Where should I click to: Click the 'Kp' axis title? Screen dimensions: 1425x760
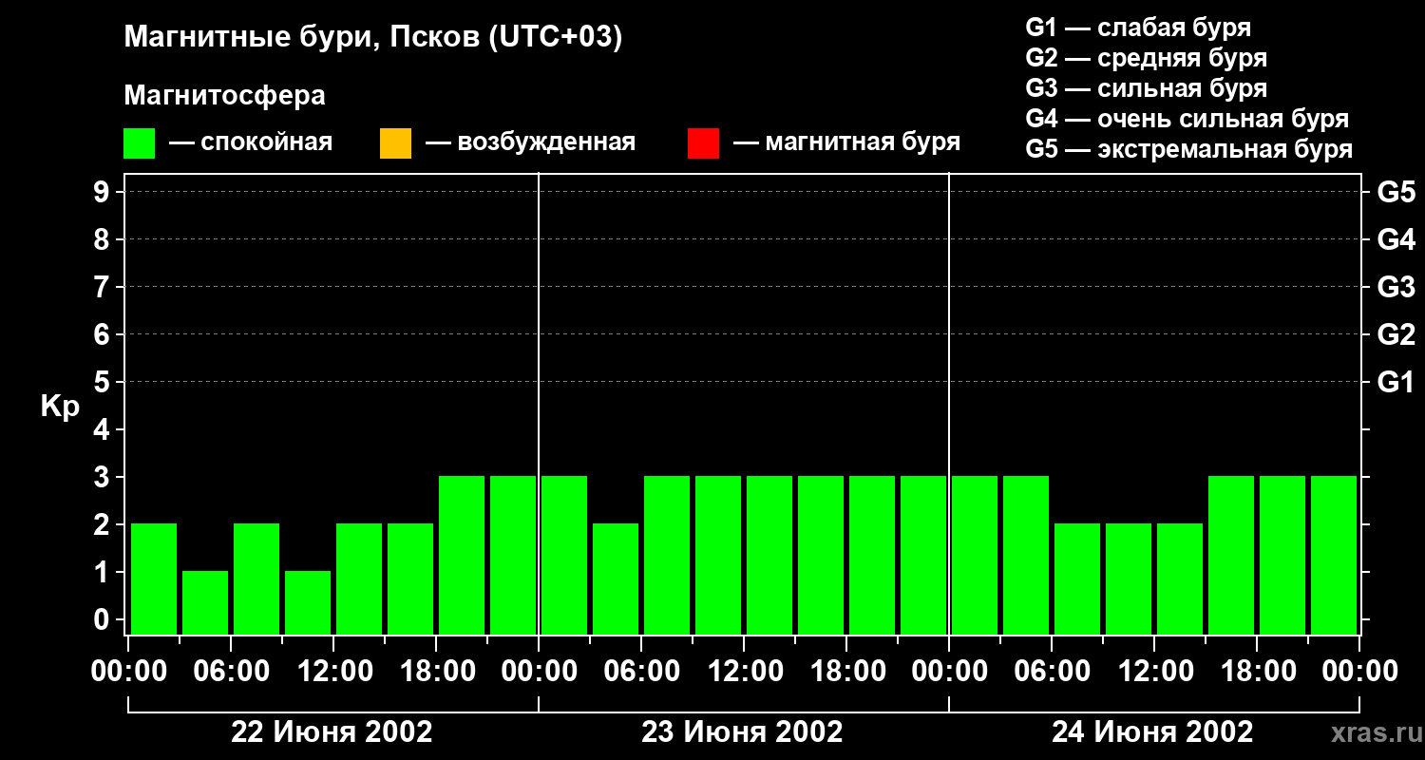60,407
